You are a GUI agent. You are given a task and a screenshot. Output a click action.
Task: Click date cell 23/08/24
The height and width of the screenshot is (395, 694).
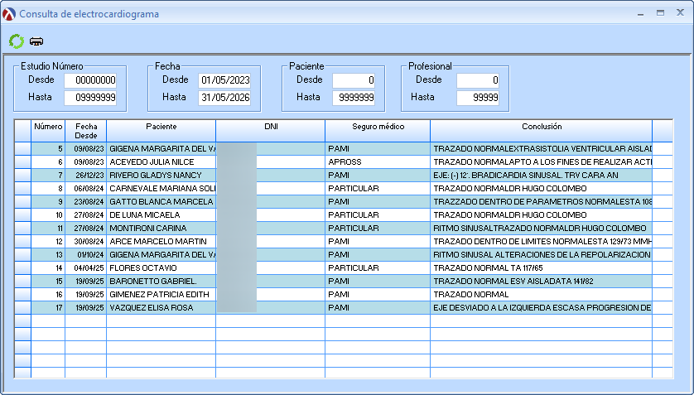[x=86, y=202]
